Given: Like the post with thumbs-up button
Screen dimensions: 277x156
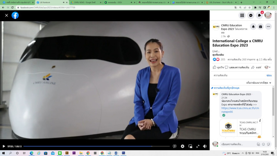Looking at the screenshot, I should click(218, 67).
